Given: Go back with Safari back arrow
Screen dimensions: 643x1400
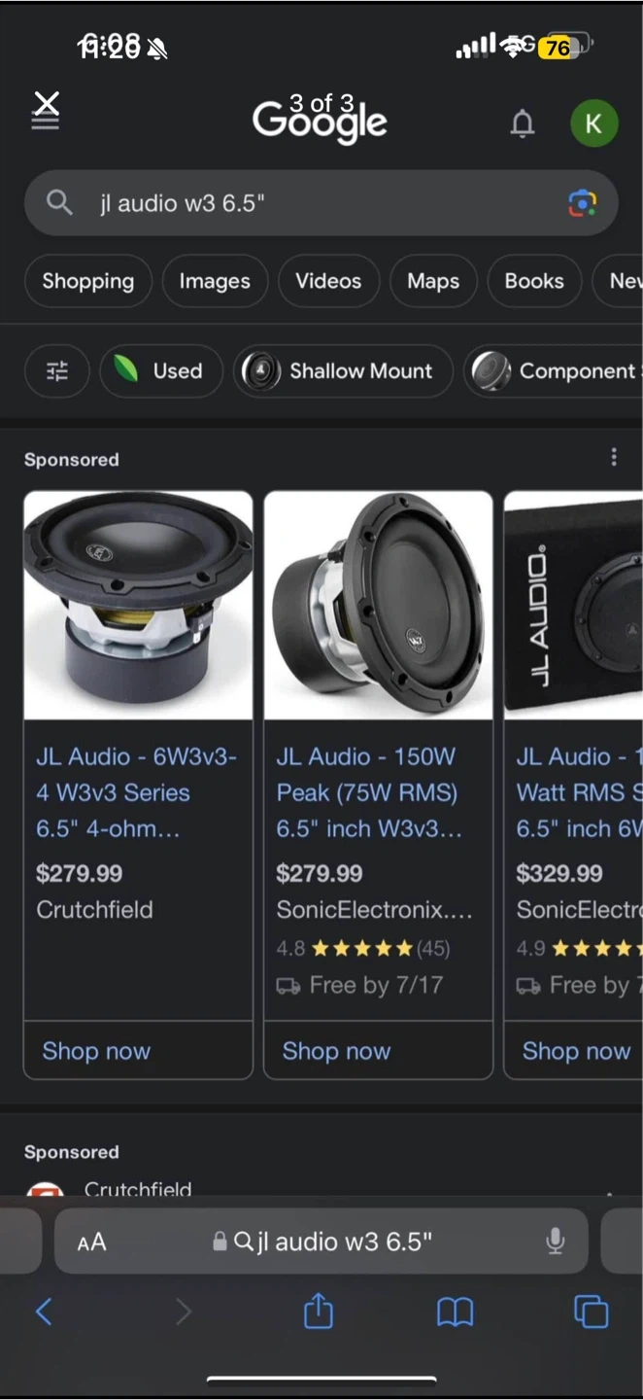Looking at the screenshot, I should 44,1312.
